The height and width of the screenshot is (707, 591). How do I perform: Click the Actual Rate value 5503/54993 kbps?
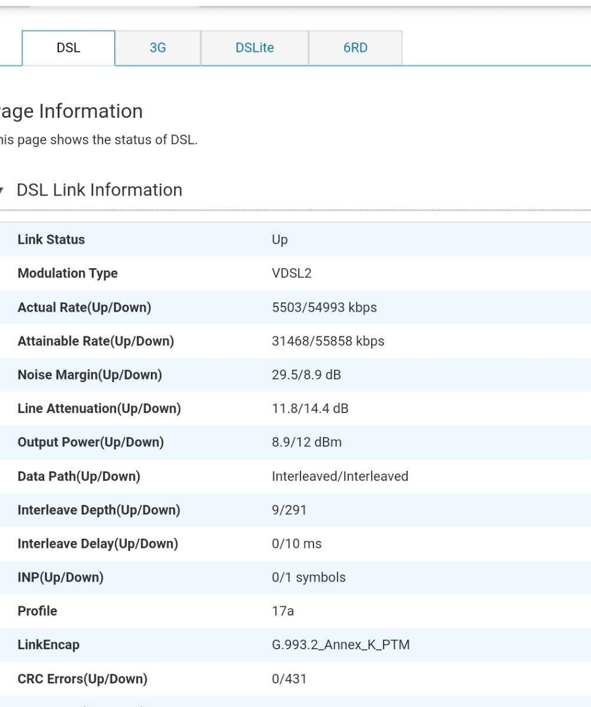324,308
